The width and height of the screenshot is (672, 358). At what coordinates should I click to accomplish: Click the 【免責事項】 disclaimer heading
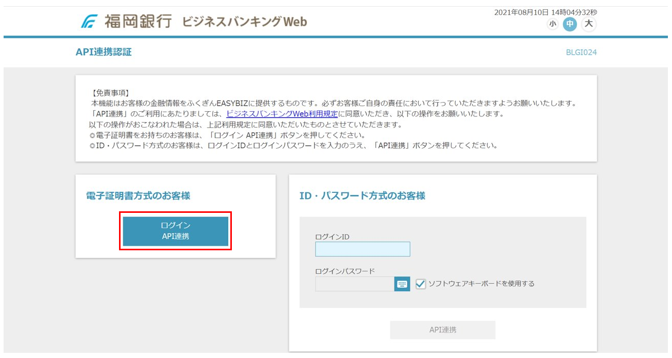tap(110, 93)
